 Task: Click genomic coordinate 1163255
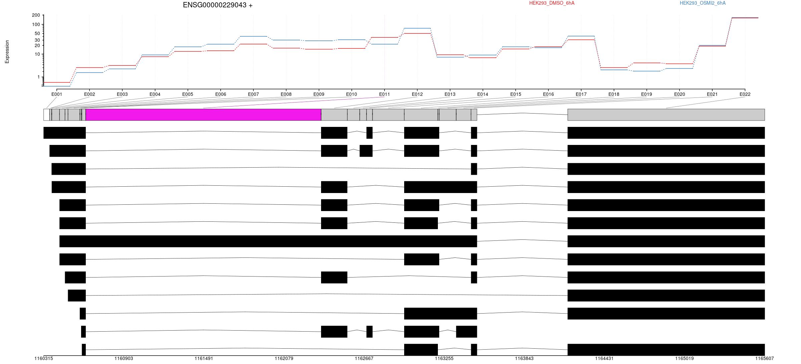coord(444,359)
